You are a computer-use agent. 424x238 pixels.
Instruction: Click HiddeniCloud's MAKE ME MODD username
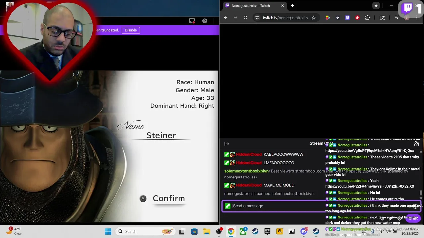[x=249, y=185]
